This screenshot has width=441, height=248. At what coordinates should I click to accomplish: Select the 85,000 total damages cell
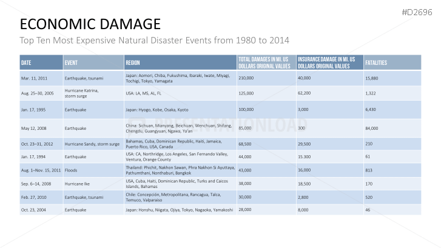pos(246,128)
